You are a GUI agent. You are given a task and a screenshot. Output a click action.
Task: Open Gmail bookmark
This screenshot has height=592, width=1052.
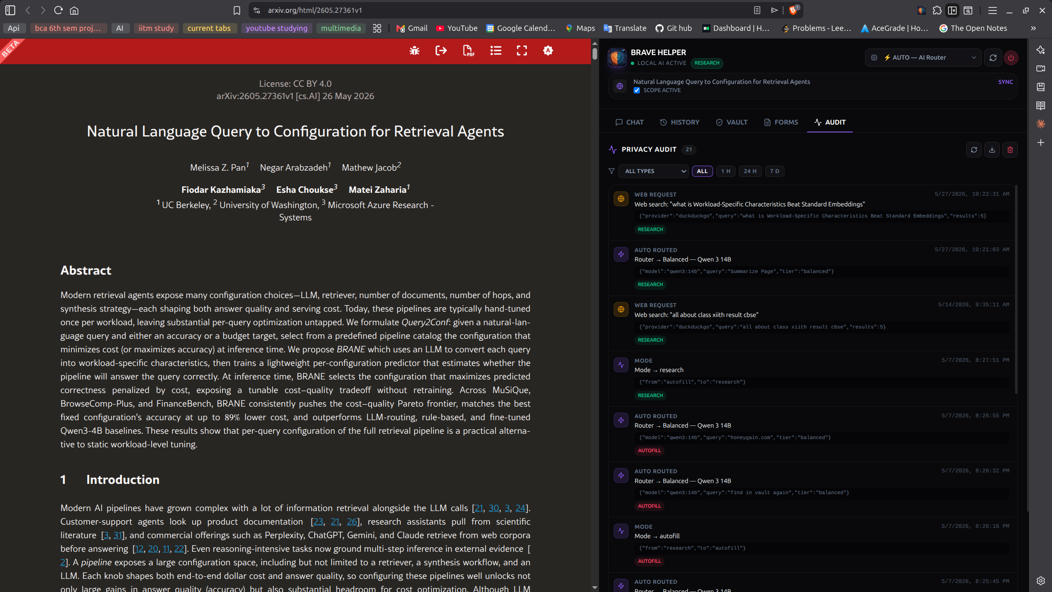[x=412, y=28]
